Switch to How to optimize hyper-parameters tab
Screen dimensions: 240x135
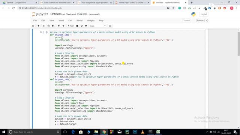click(95, 3)
